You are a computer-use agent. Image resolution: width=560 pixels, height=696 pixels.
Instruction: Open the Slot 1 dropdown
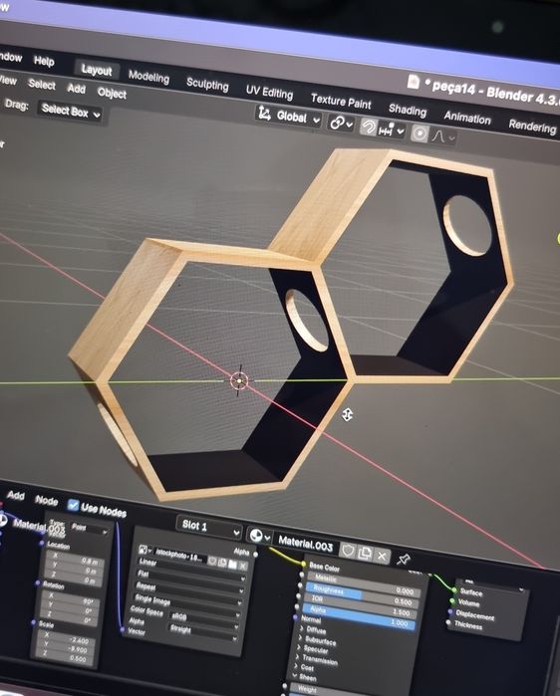click(208, 527)
